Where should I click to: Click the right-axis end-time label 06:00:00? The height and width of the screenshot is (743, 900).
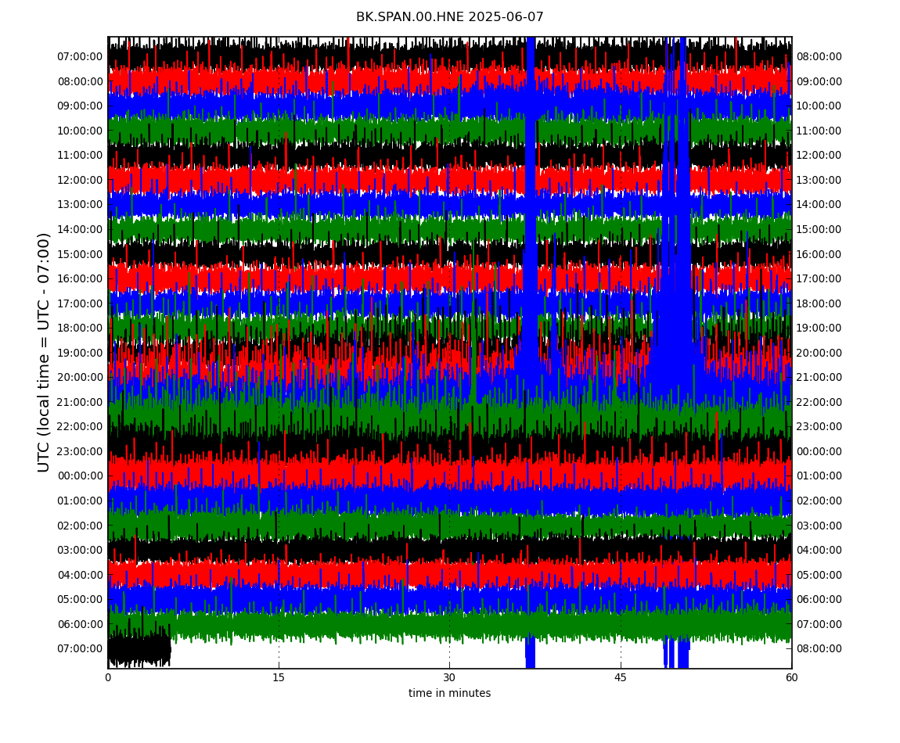coord(819,600)
